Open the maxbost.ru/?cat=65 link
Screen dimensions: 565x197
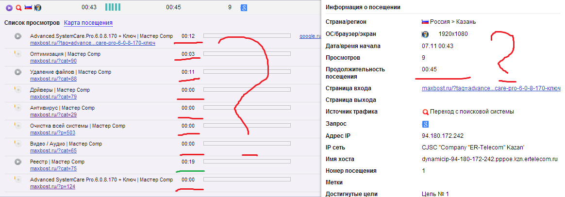coord(53,150)
